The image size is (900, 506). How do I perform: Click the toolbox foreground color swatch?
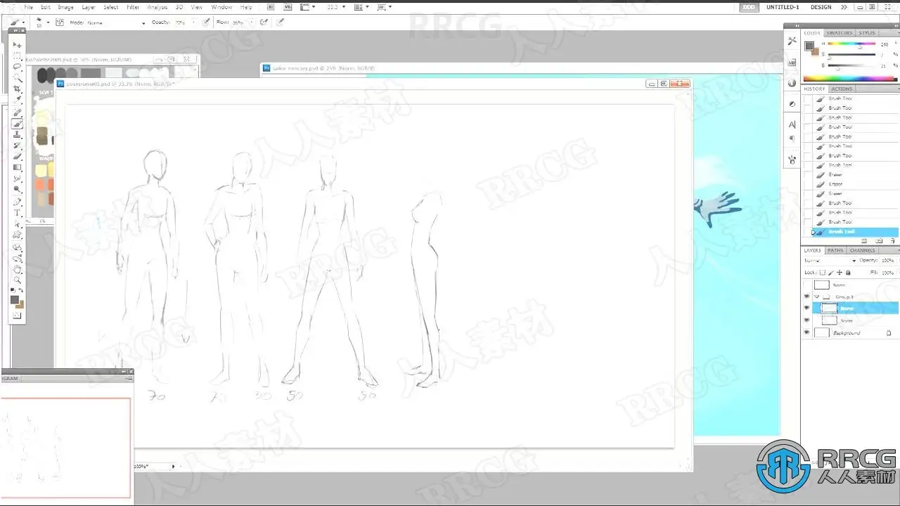(x=15, y=299)
